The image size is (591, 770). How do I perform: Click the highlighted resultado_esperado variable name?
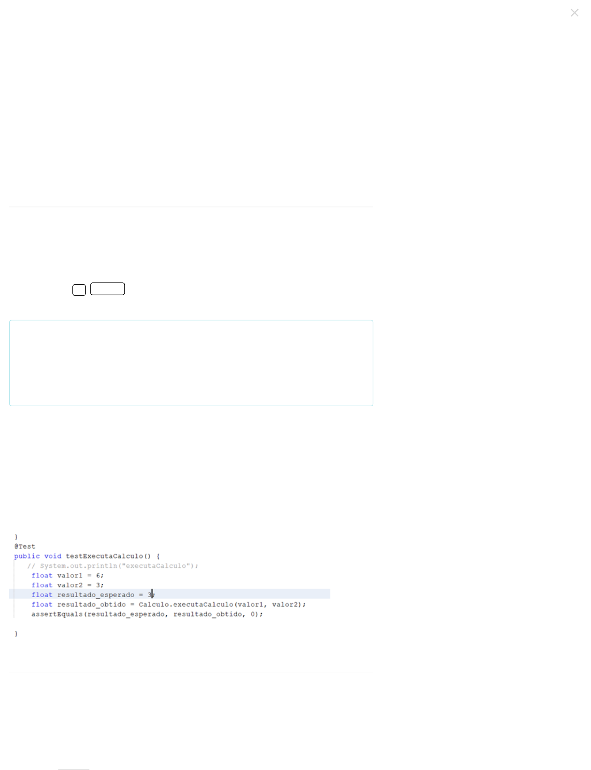coord(95,594)
